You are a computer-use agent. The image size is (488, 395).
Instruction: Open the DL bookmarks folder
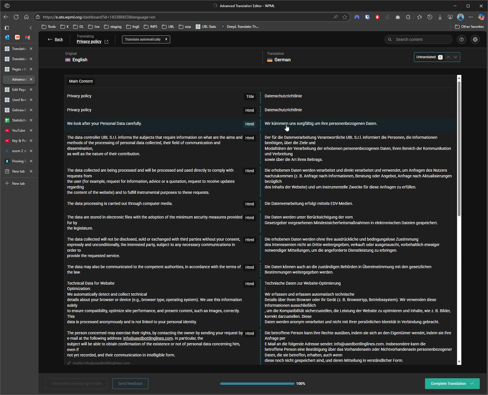78,27
